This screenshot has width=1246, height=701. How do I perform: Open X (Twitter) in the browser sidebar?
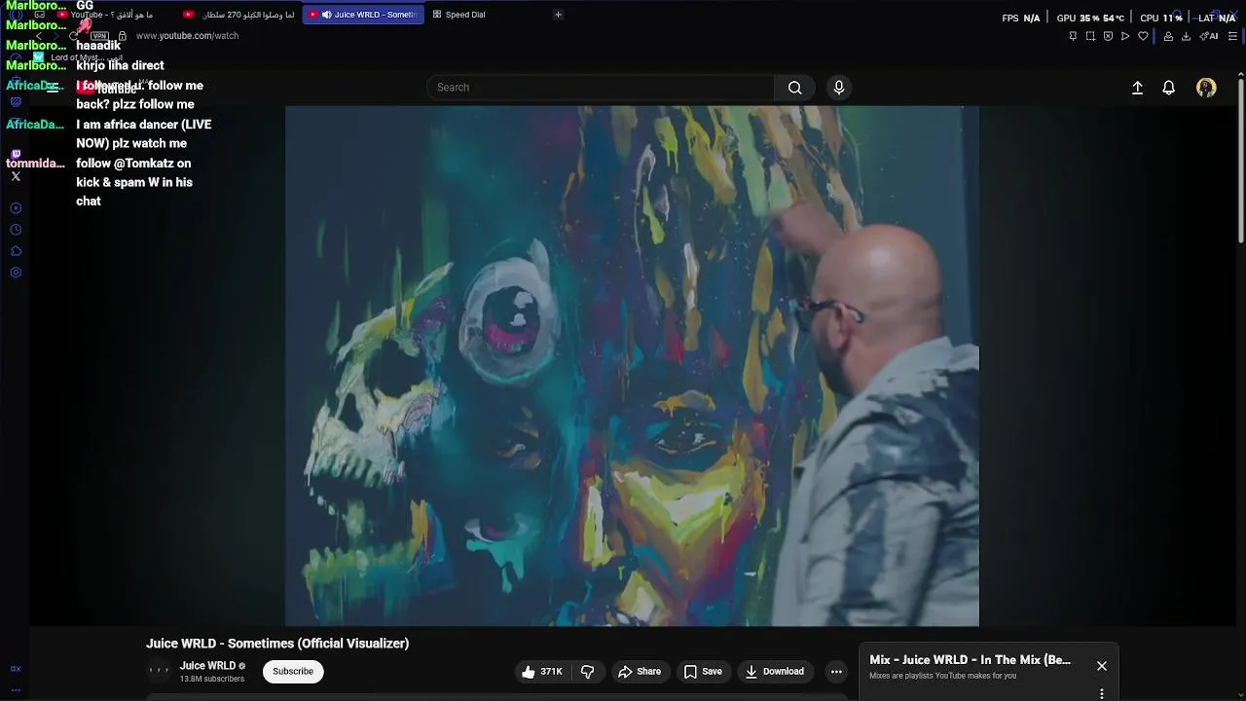pos(16,176)
